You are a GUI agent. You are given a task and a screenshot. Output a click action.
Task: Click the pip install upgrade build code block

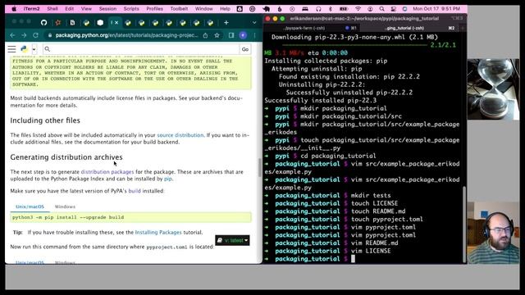point(130,217)
